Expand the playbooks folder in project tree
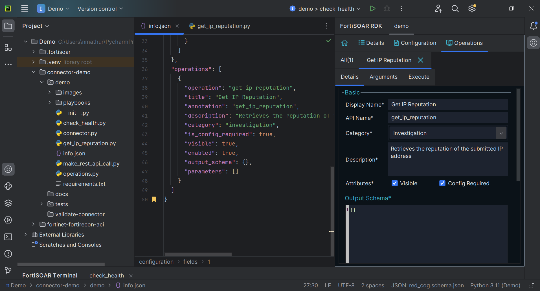Image resolution: width=540 pixels, height=291 pixels. 50,103
